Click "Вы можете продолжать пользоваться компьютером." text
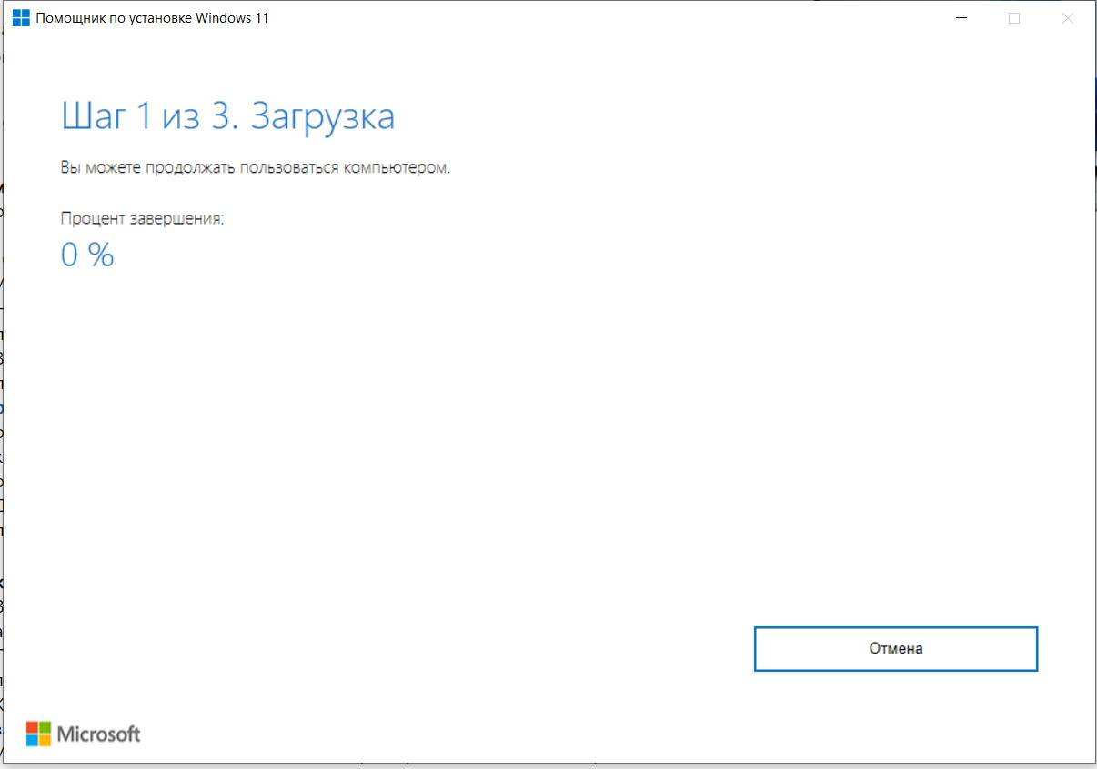The width and height of the screenshot is (1097, 769). click(256, 168)
